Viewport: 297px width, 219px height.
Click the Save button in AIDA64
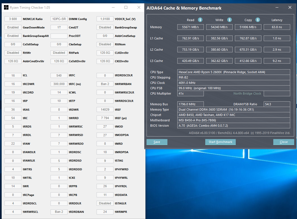(157, 142)
